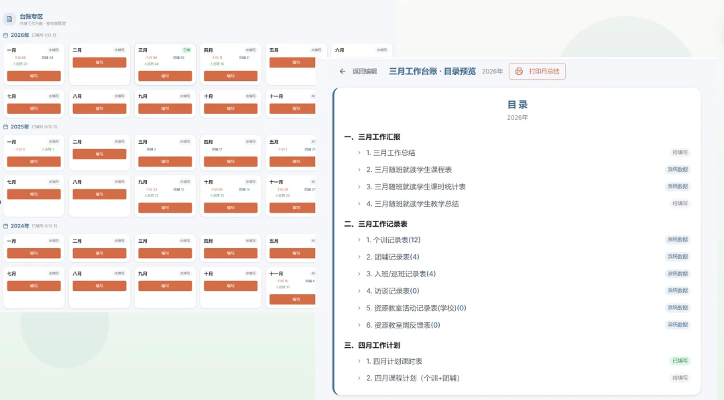
Task: Click the 系统数据 badge beside 个训记录表(12)
Action: pos(677,239)
